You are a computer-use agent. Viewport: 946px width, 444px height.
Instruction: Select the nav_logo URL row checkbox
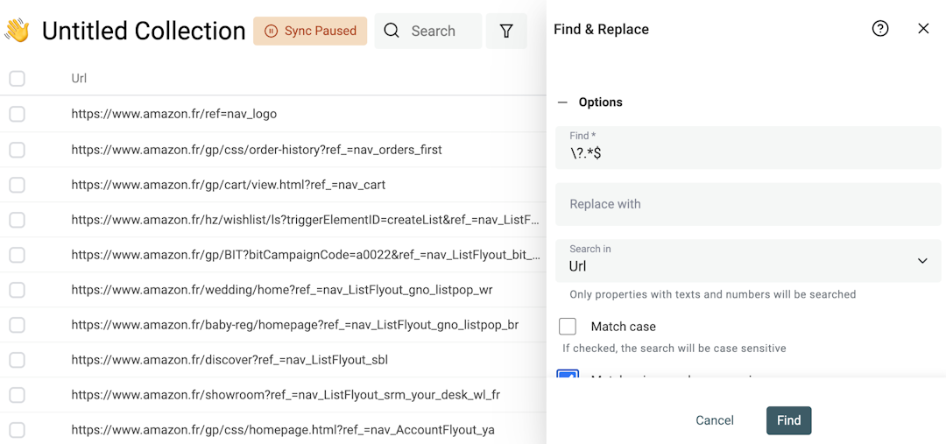(18, 114)
